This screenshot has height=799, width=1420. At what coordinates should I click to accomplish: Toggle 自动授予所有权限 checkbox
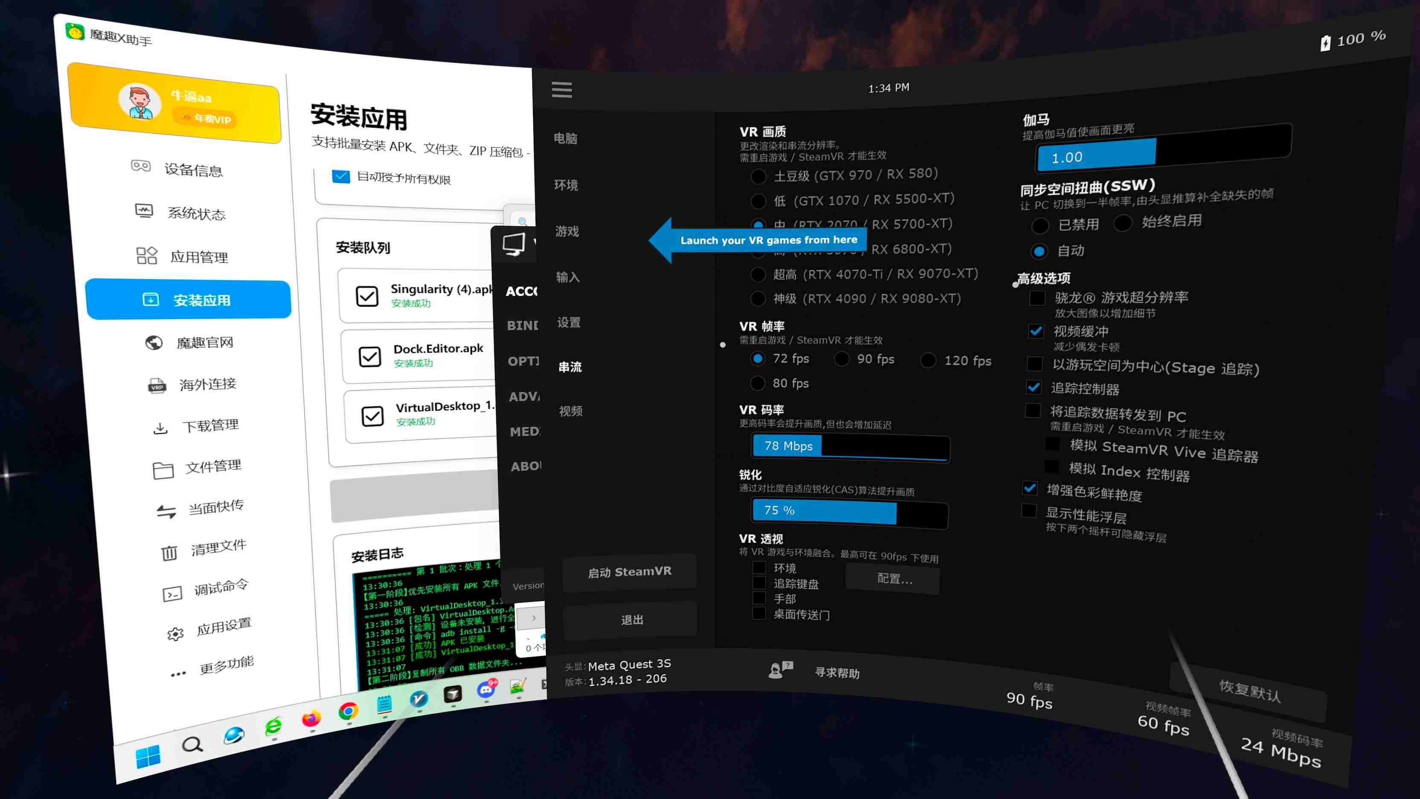pos(341,176)
